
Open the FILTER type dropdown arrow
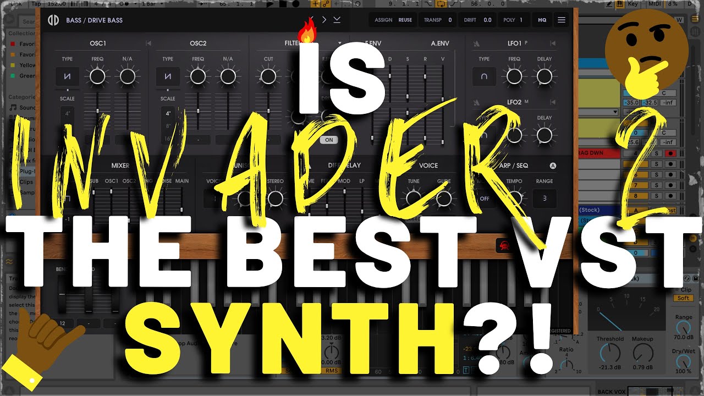pos(340,43)
